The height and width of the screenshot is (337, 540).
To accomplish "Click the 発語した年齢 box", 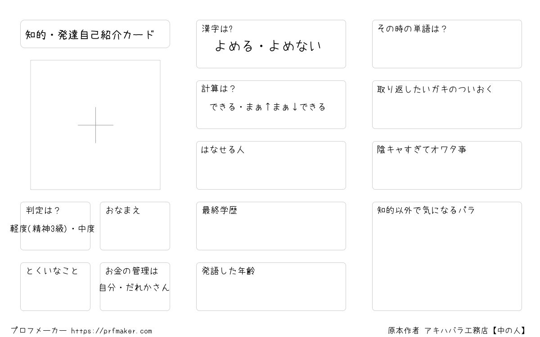I will click(x=271, y=287).
